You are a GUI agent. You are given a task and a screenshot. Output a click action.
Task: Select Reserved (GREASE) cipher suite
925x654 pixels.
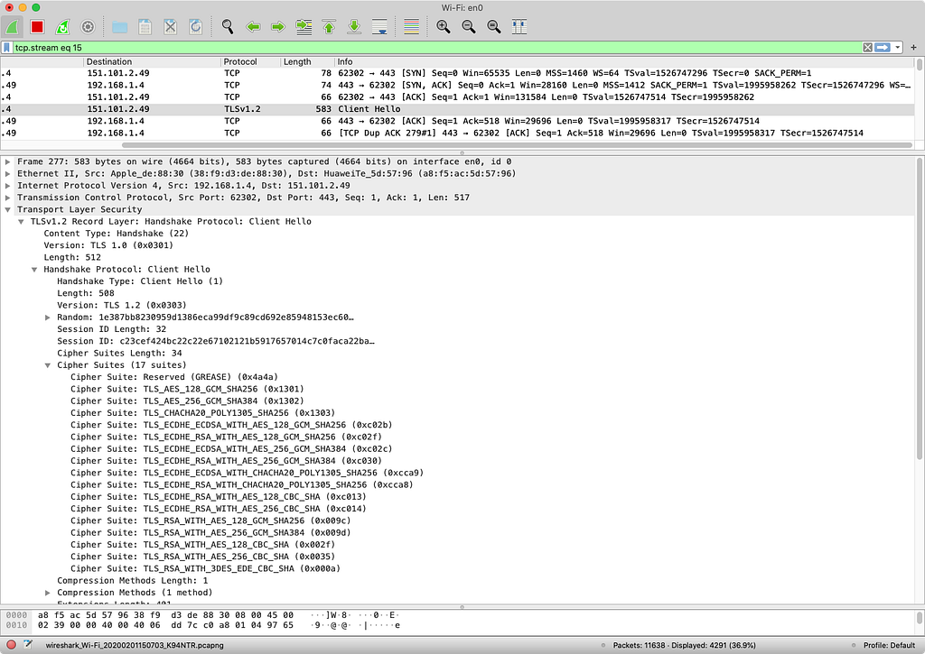pos(174,377)
